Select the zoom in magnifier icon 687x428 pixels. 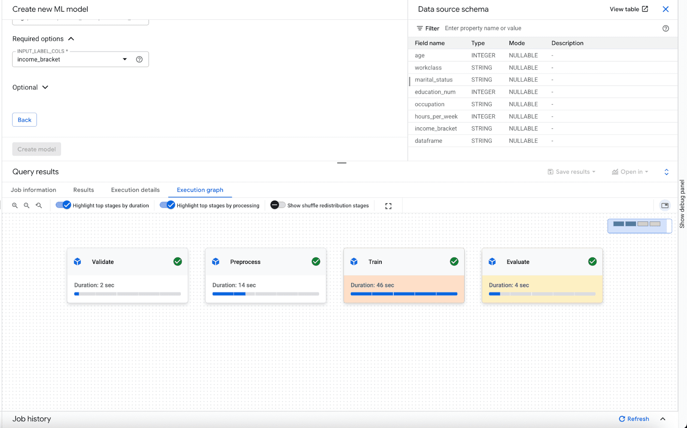tap(15, 205)
